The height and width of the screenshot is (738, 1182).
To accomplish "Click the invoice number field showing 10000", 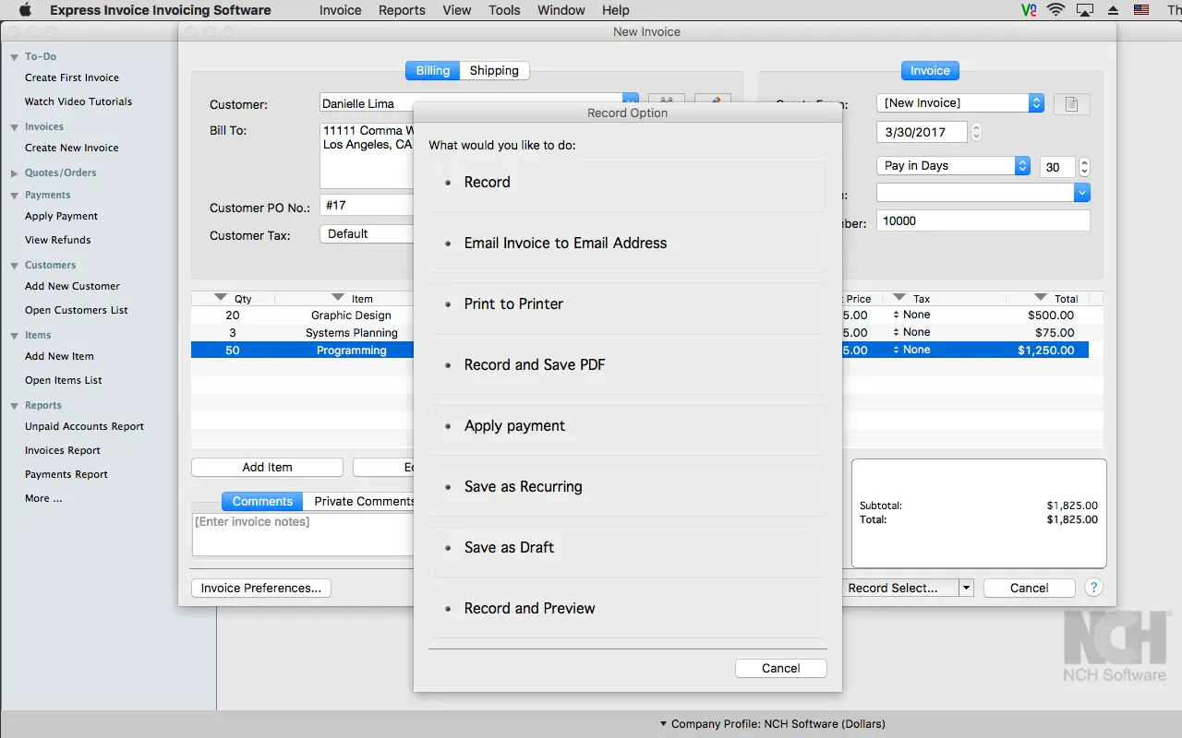I will tap(983, 221).
